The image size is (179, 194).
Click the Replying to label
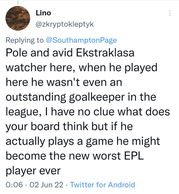tap(25, 40)
